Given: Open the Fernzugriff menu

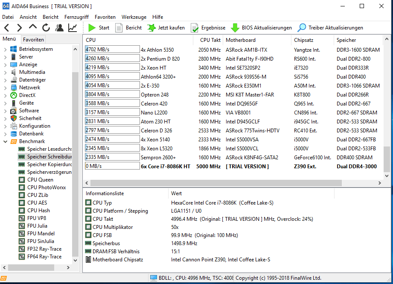Looking at the screenshot, I should click(76, 17).
